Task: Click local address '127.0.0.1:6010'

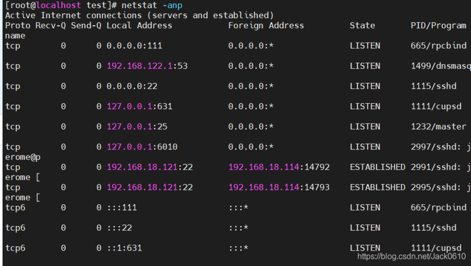Action: tap(142, 147)
